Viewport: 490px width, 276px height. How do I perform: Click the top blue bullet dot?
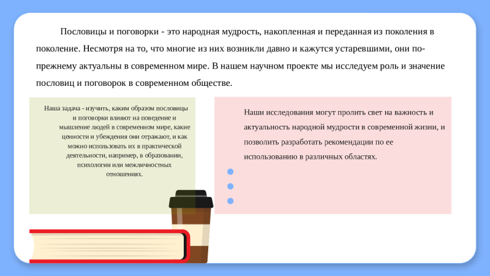[x=230, y=172]
